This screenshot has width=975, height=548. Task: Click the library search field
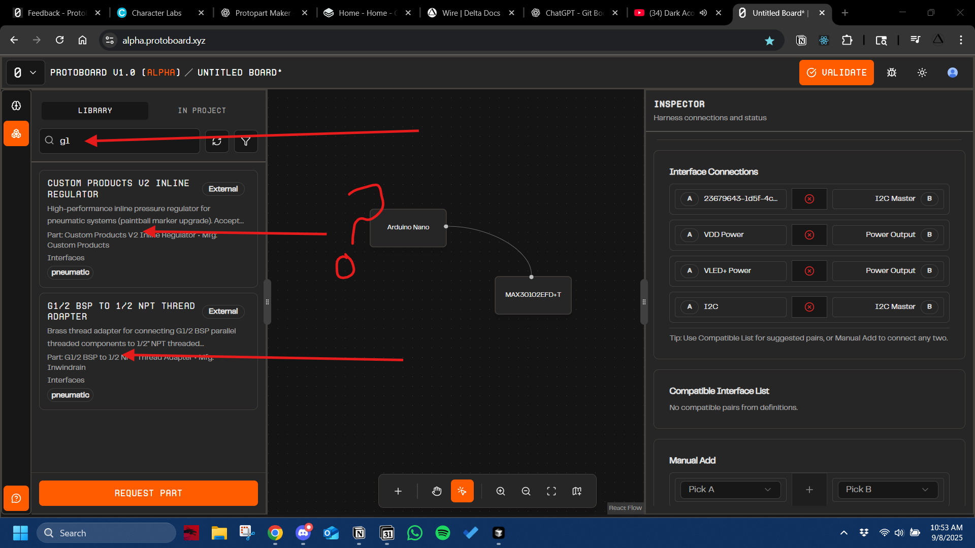click(120, 141)
